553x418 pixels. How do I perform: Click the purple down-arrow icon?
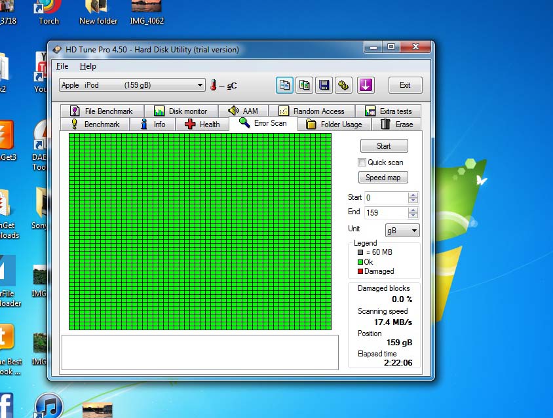click(366, 85)
